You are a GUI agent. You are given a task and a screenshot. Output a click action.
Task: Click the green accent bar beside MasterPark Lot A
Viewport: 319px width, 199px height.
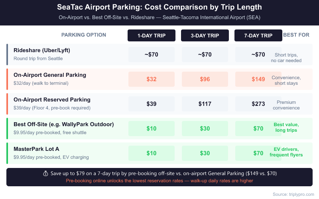(x=7, y=153)
